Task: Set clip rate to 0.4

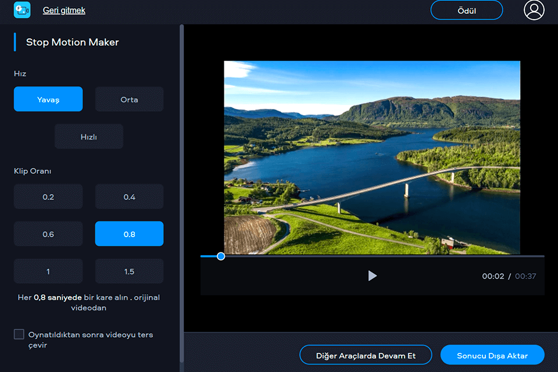Action: [129, 197]
